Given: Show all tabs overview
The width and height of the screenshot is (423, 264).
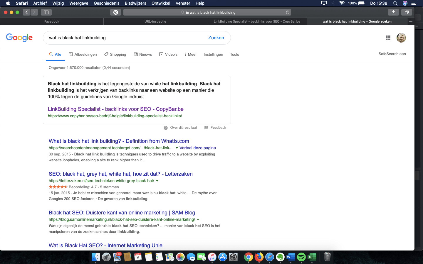Looking at the screenshot, I should (407, 12).
